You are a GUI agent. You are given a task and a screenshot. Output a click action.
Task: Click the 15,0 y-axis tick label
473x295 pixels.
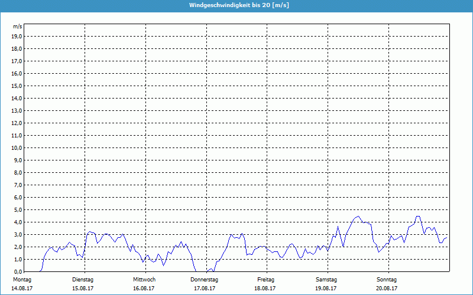click(x=17, y=86)
